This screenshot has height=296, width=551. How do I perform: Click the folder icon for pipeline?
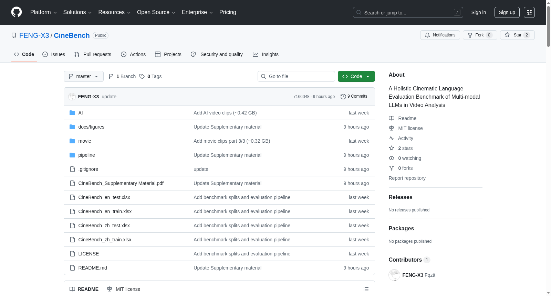point(72,155)
